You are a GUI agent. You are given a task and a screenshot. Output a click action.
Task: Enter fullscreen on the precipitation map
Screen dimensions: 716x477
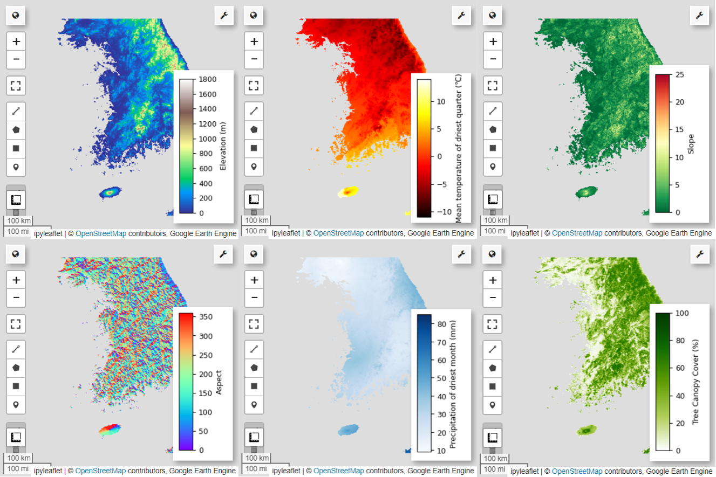click(254, 324)
